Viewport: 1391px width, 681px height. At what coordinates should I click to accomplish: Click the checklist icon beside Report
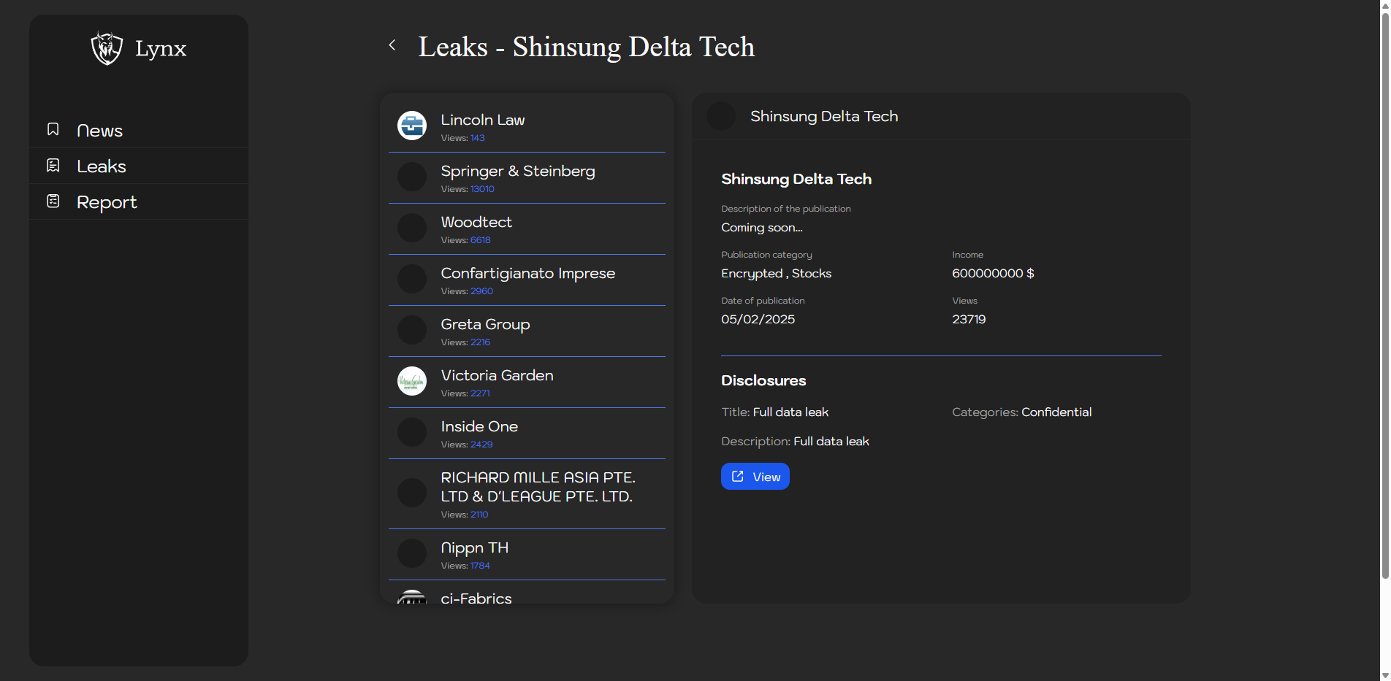coord(53,201)
